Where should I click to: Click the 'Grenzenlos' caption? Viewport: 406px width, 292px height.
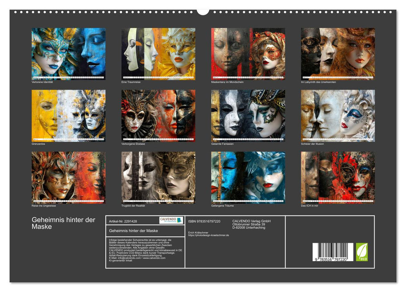38,144
